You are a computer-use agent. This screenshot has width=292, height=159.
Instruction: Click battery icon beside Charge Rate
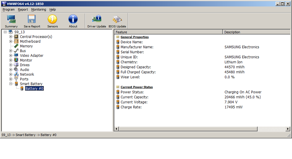tap(118, 107)
